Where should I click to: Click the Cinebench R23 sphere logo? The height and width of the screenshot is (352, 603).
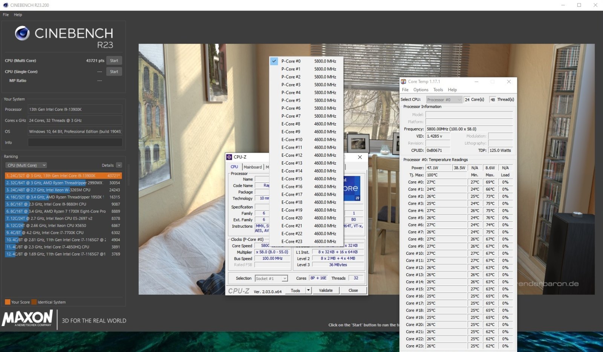click(x=22, y=33)
